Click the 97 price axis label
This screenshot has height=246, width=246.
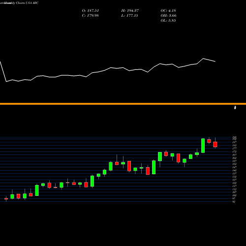(x=234, y=199)
